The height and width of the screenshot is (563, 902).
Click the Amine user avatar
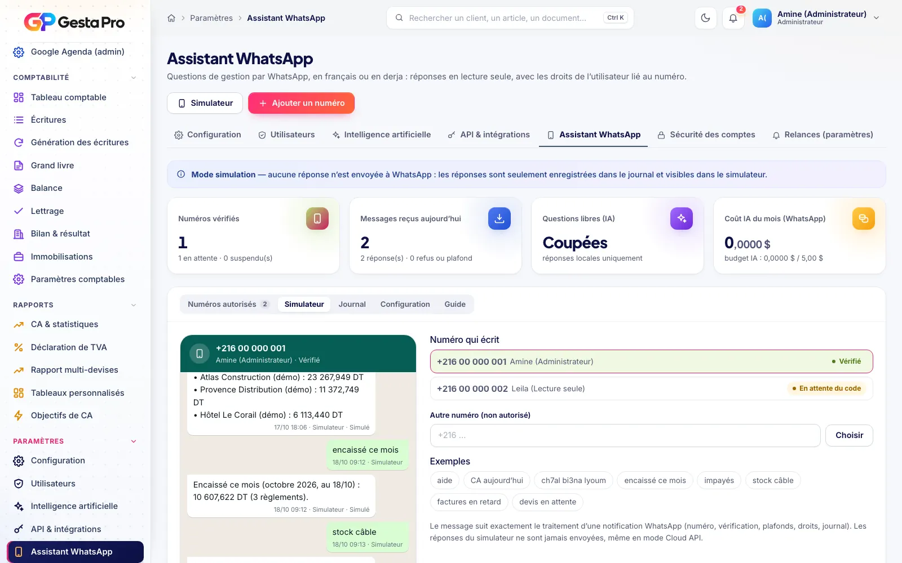762,18
